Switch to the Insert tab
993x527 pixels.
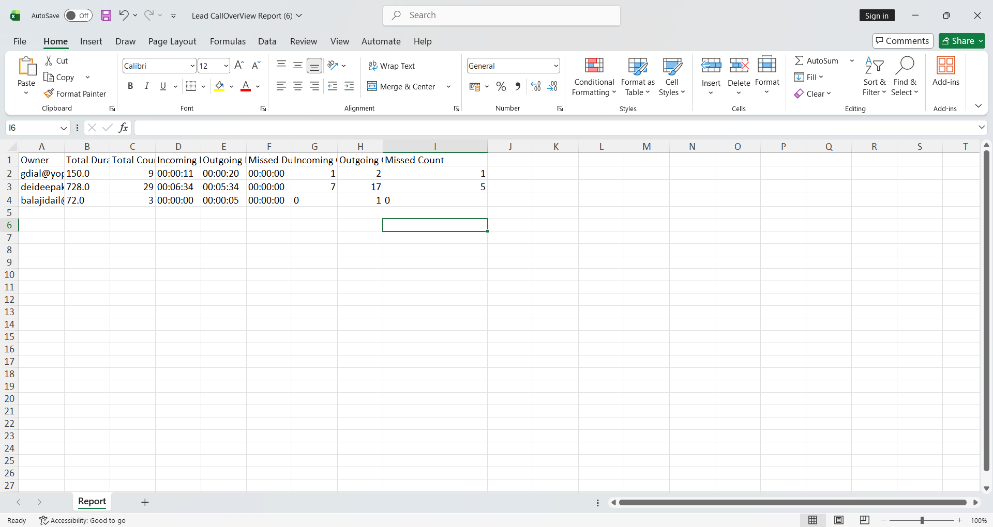coord(91,41)
